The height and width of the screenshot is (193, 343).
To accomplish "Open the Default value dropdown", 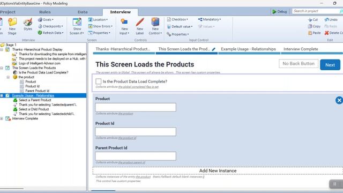I will 180,27.
